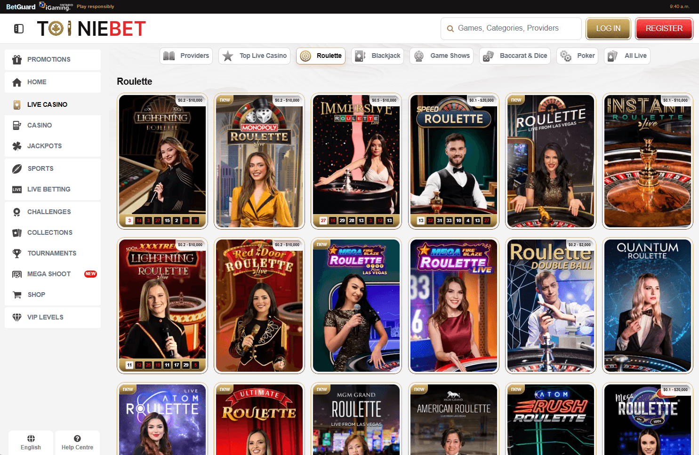Switch to the Game Shows tab

[442, 56]
